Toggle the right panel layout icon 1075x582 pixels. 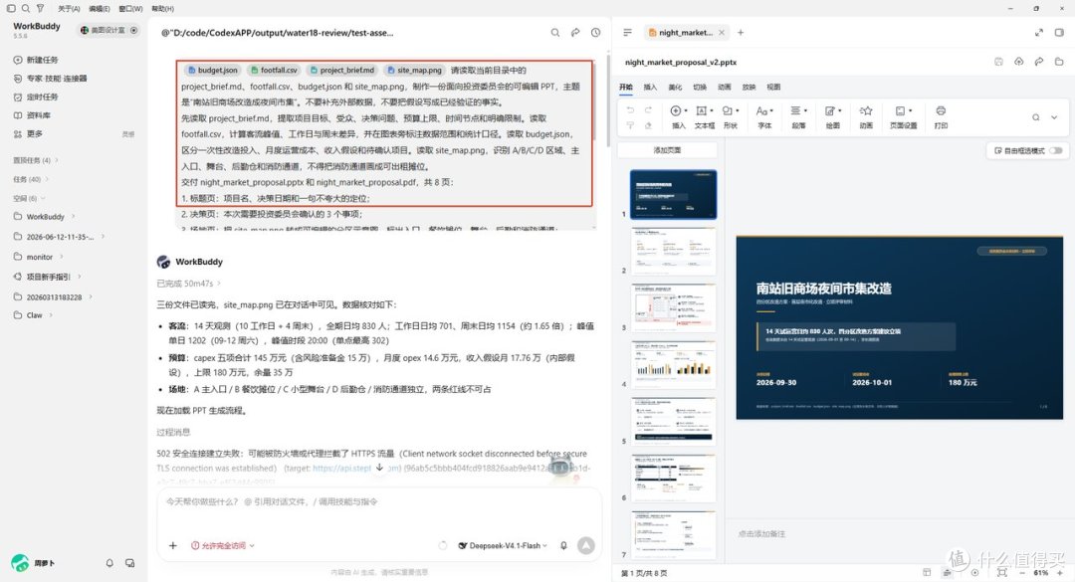coord(1059,32)
